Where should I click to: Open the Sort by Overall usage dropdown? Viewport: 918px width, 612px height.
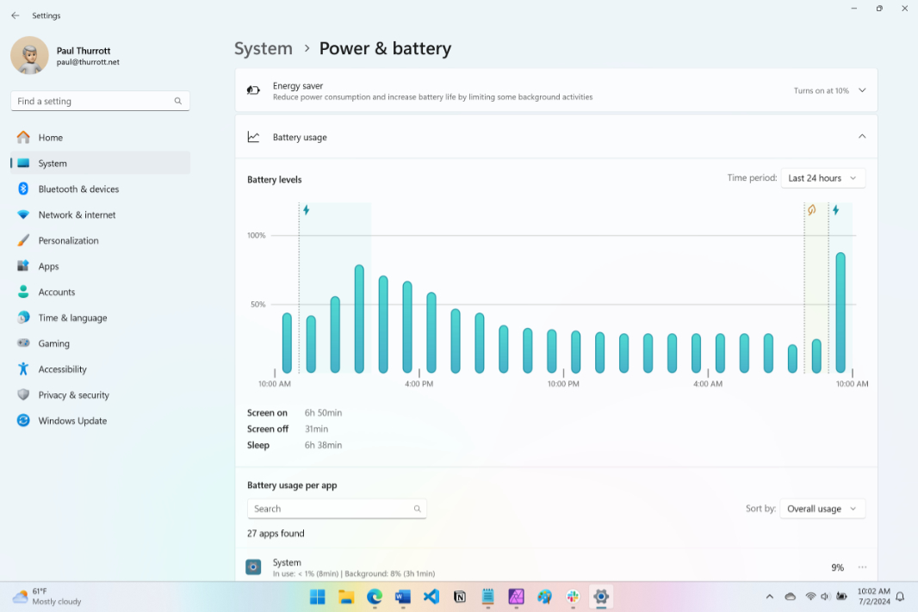(x=822, y=508)
